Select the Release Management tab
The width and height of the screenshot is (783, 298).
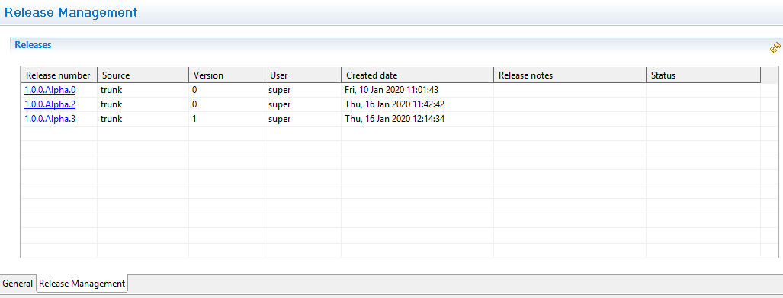point(82,284)
